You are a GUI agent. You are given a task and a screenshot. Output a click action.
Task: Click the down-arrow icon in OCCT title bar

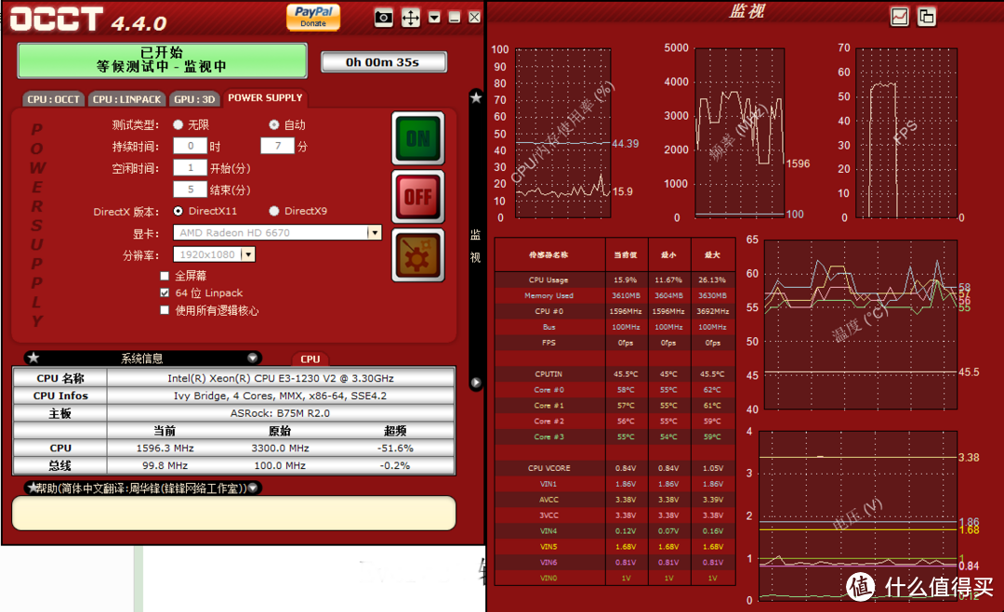coord(434,18)
